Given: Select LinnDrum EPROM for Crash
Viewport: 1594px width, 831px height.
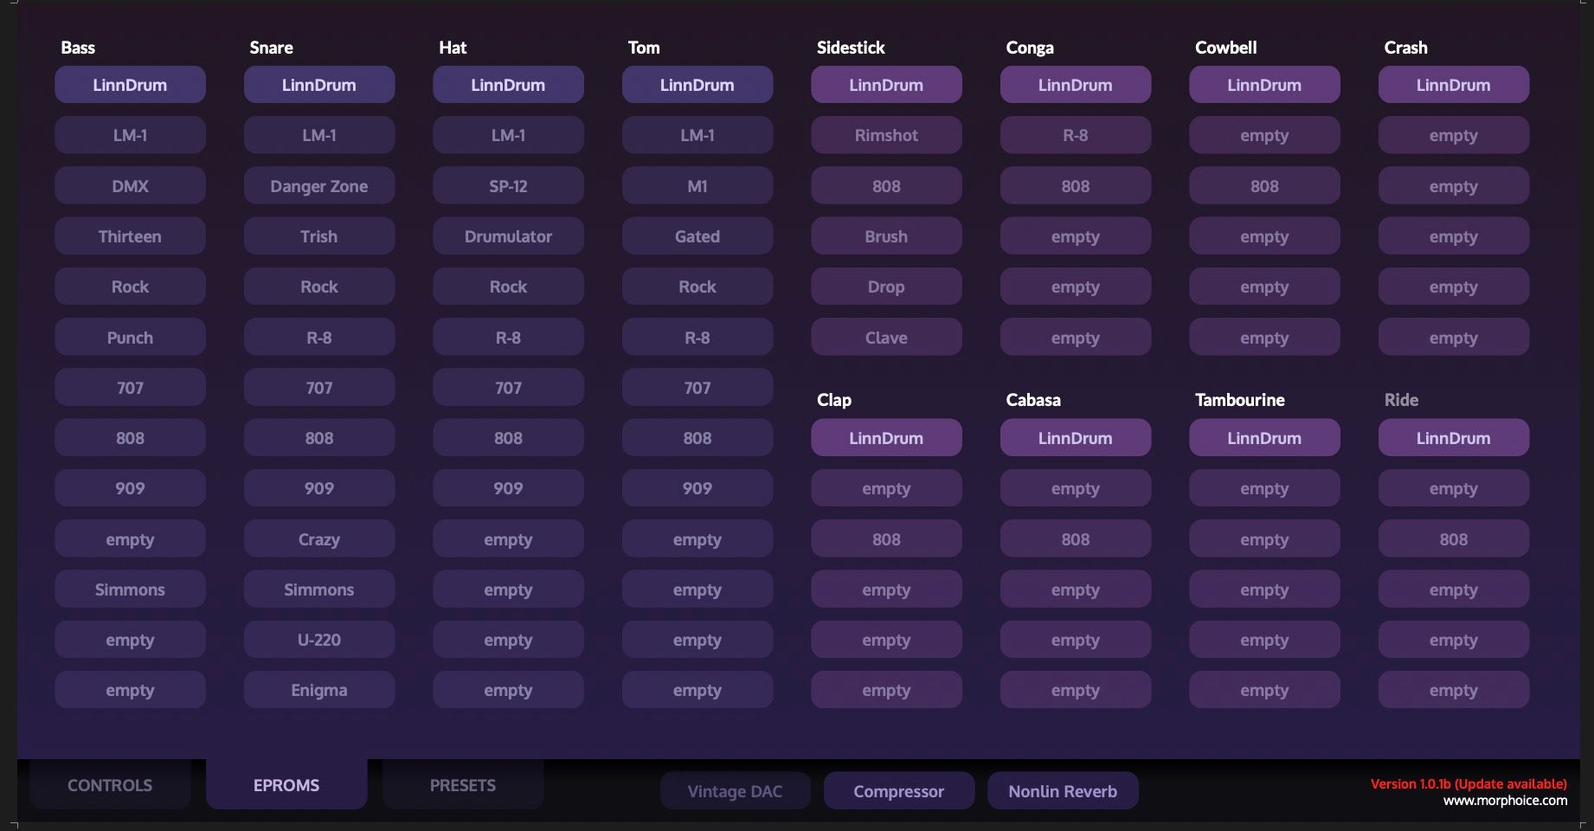Looking at the screenshot, I should tap(1454, 85).
